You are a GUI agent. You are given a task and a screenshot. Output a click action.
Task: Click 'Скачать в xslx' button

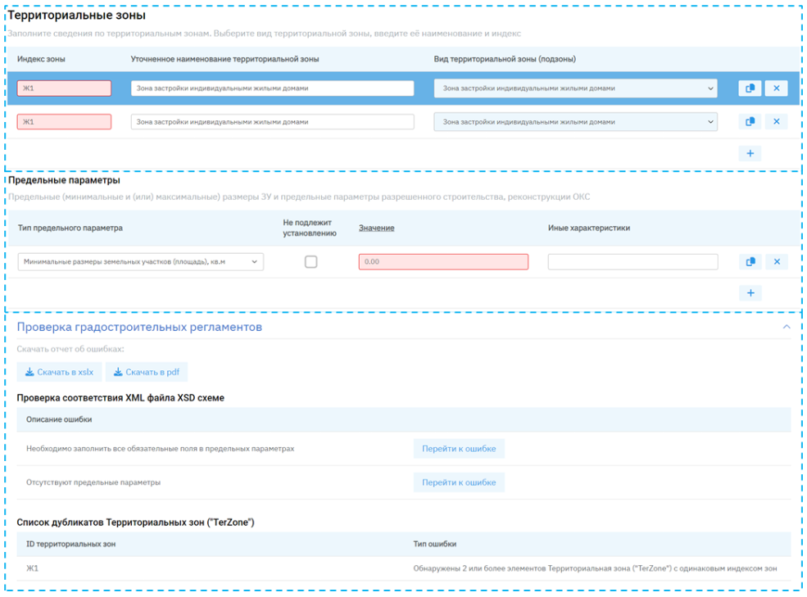pos(59,373)
